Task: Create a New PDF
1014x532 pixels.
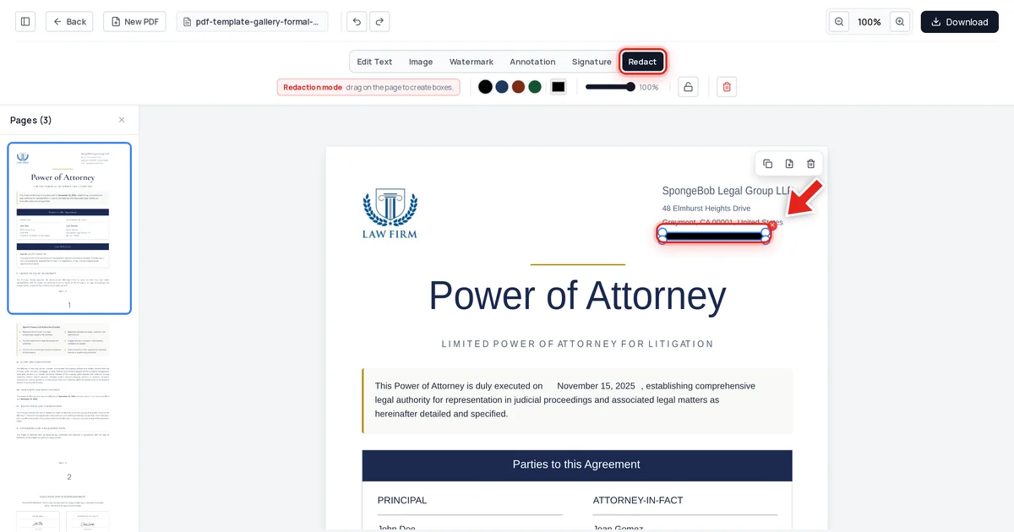Action: 134,22
